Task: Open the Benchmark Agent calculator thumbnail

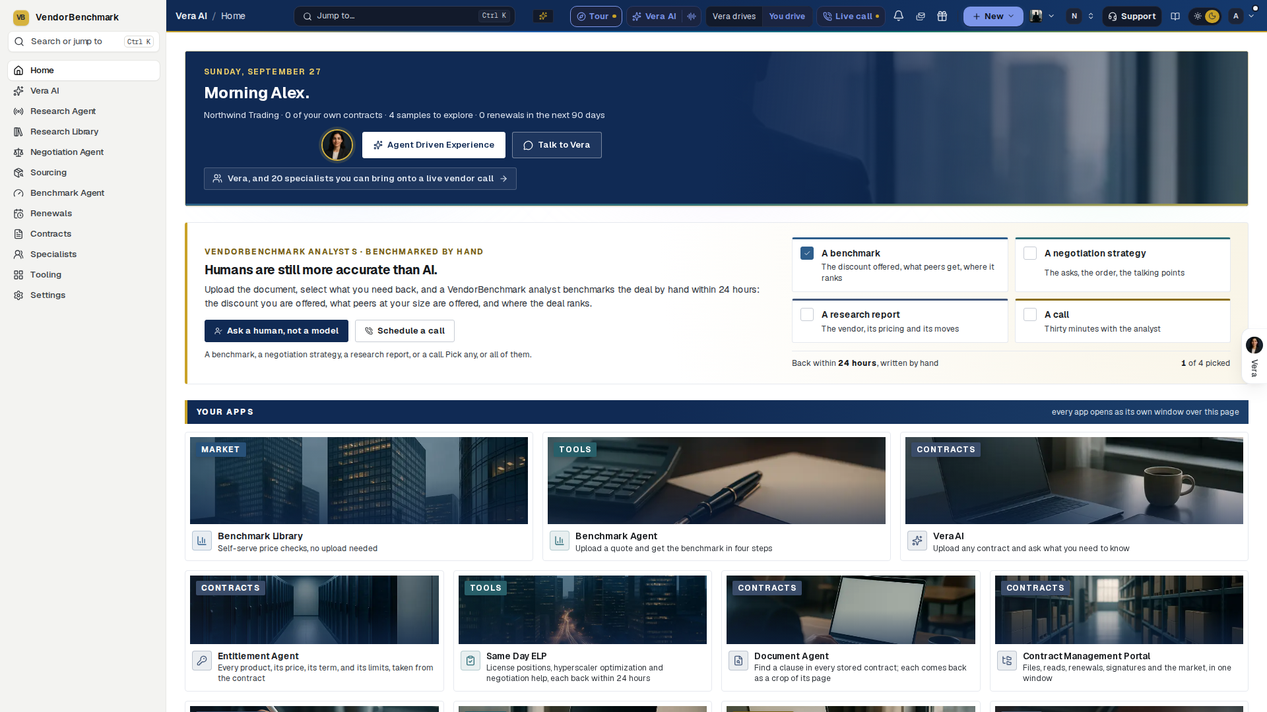Action: pyautogui.click(x=717, y=481)
